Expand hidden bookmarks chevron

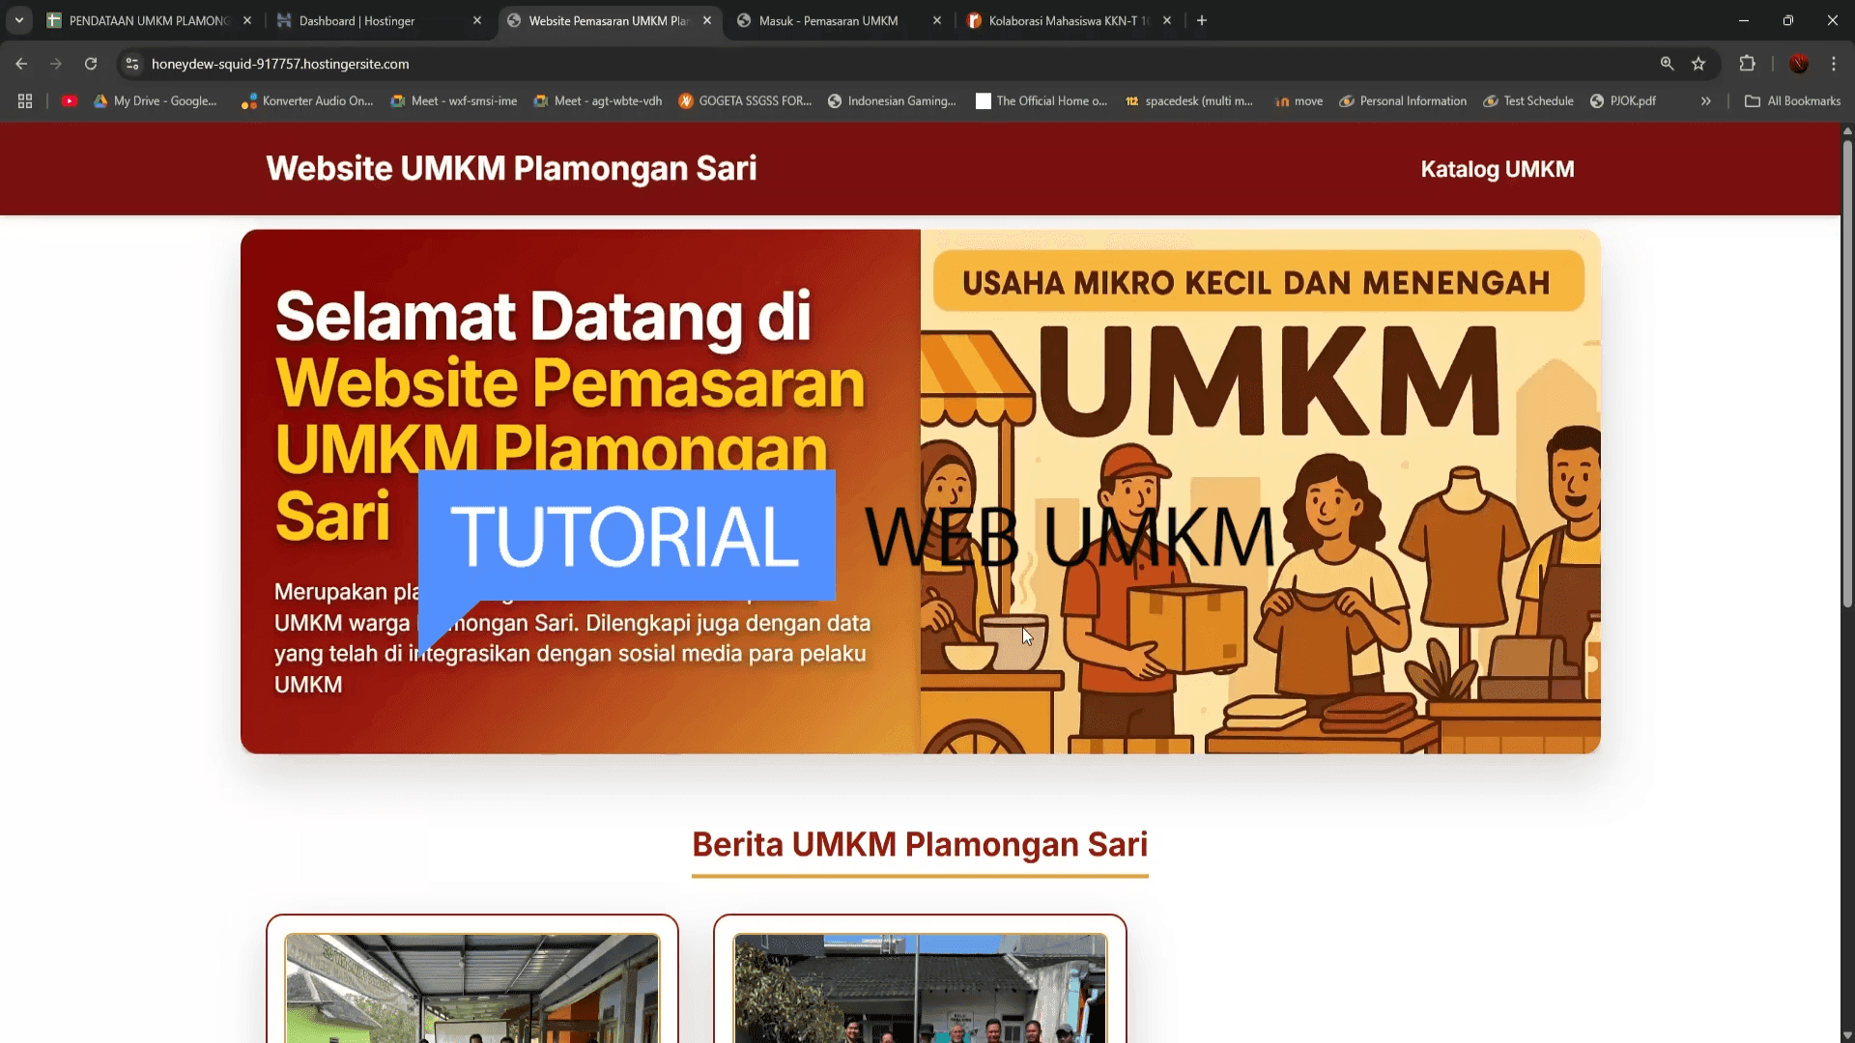[x=1706, y=100]
